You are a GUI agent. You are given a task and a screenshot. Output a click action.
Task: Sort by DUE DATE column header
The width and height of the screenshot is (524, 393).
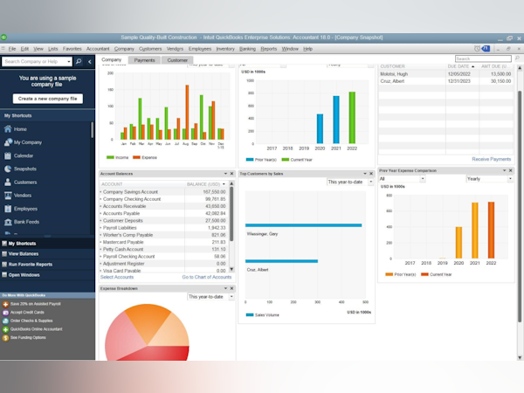click(461, 66)
